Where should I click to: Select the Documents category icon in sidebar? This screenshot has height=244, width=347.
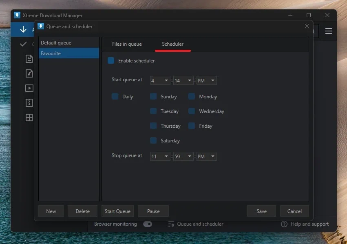pyautogui.click(x=29, y=59)
